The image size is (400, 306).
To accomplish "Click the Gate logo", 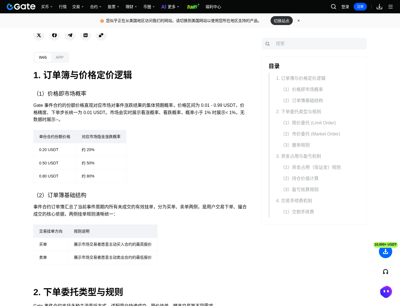I will [21, 7].
